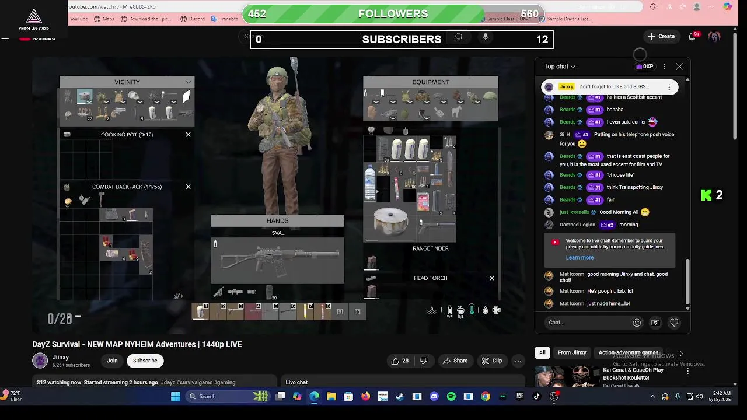Viewport: 747px width, 420px height.
Task: Open the YouTube account avatar menu
Action: [x=714, y=36]
